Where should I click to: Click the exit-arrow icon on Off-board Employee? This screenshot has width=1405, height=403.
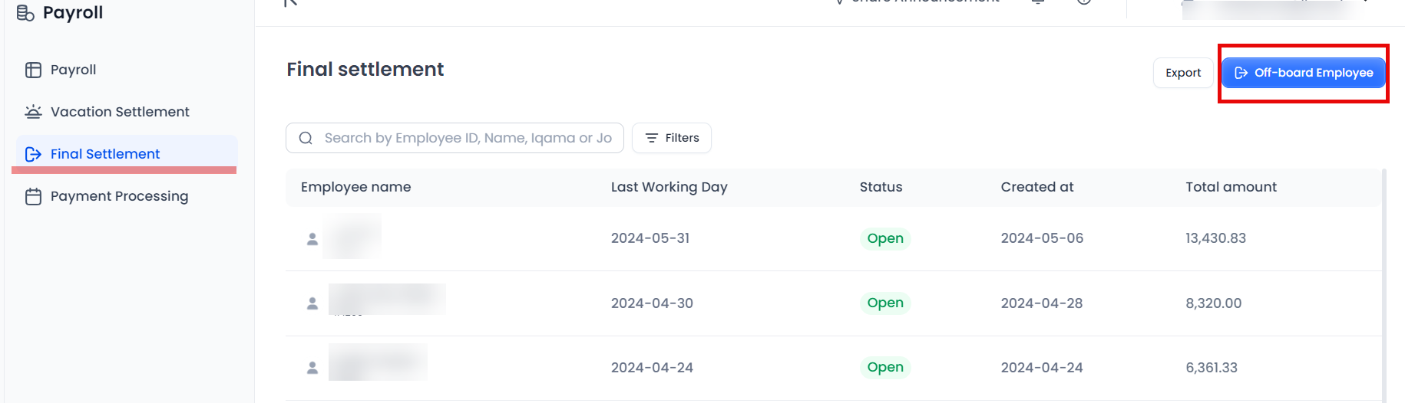click(1241, 73)
